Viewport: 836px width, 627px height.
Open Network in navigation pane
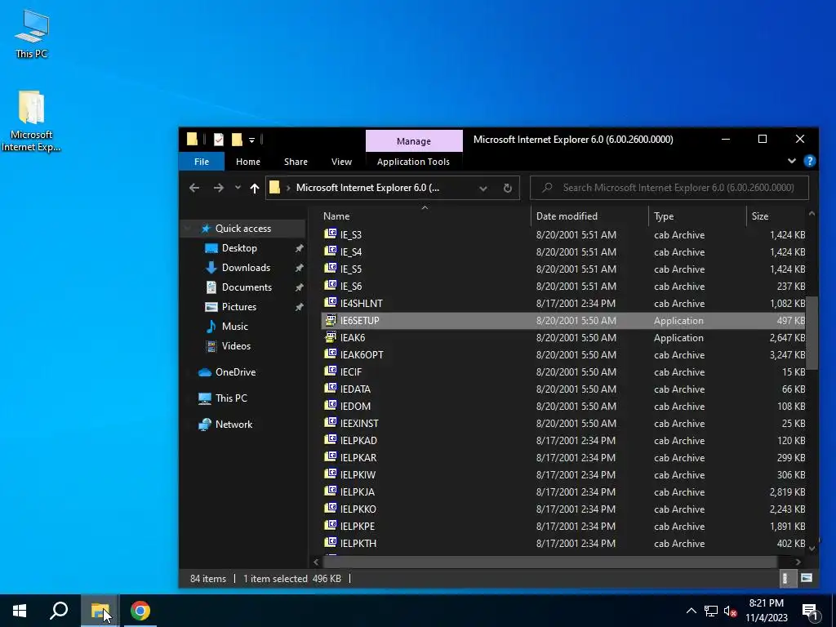[233, 425]
